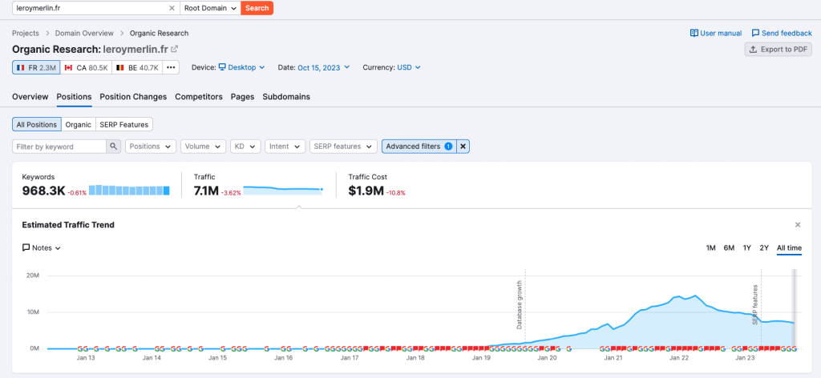This screenshot has width=821, height=378.
Task: Click Send feedback
Action: pyautogui.click(x=782, y=34)
